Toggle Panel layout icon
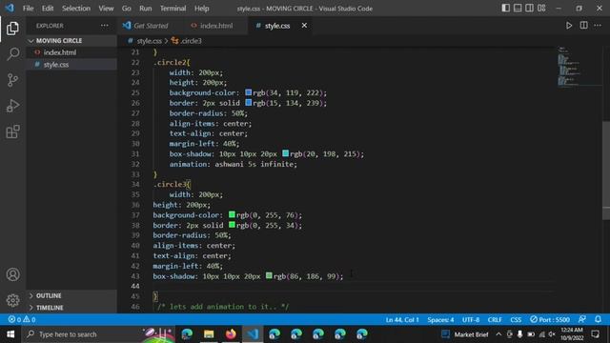 tap(518, 9)
